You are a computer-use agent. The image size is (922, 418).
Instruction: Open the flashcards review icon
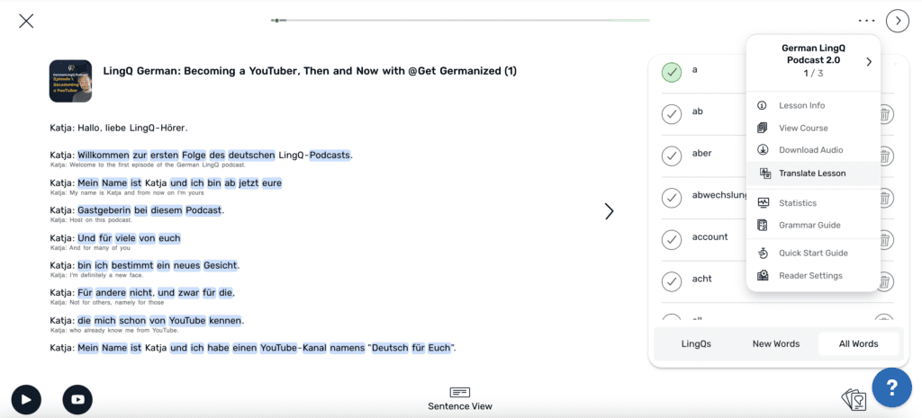pos(852,399)
